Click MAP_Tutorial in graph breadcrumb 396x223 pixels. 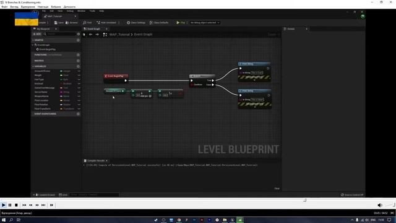tap(119, 35)
